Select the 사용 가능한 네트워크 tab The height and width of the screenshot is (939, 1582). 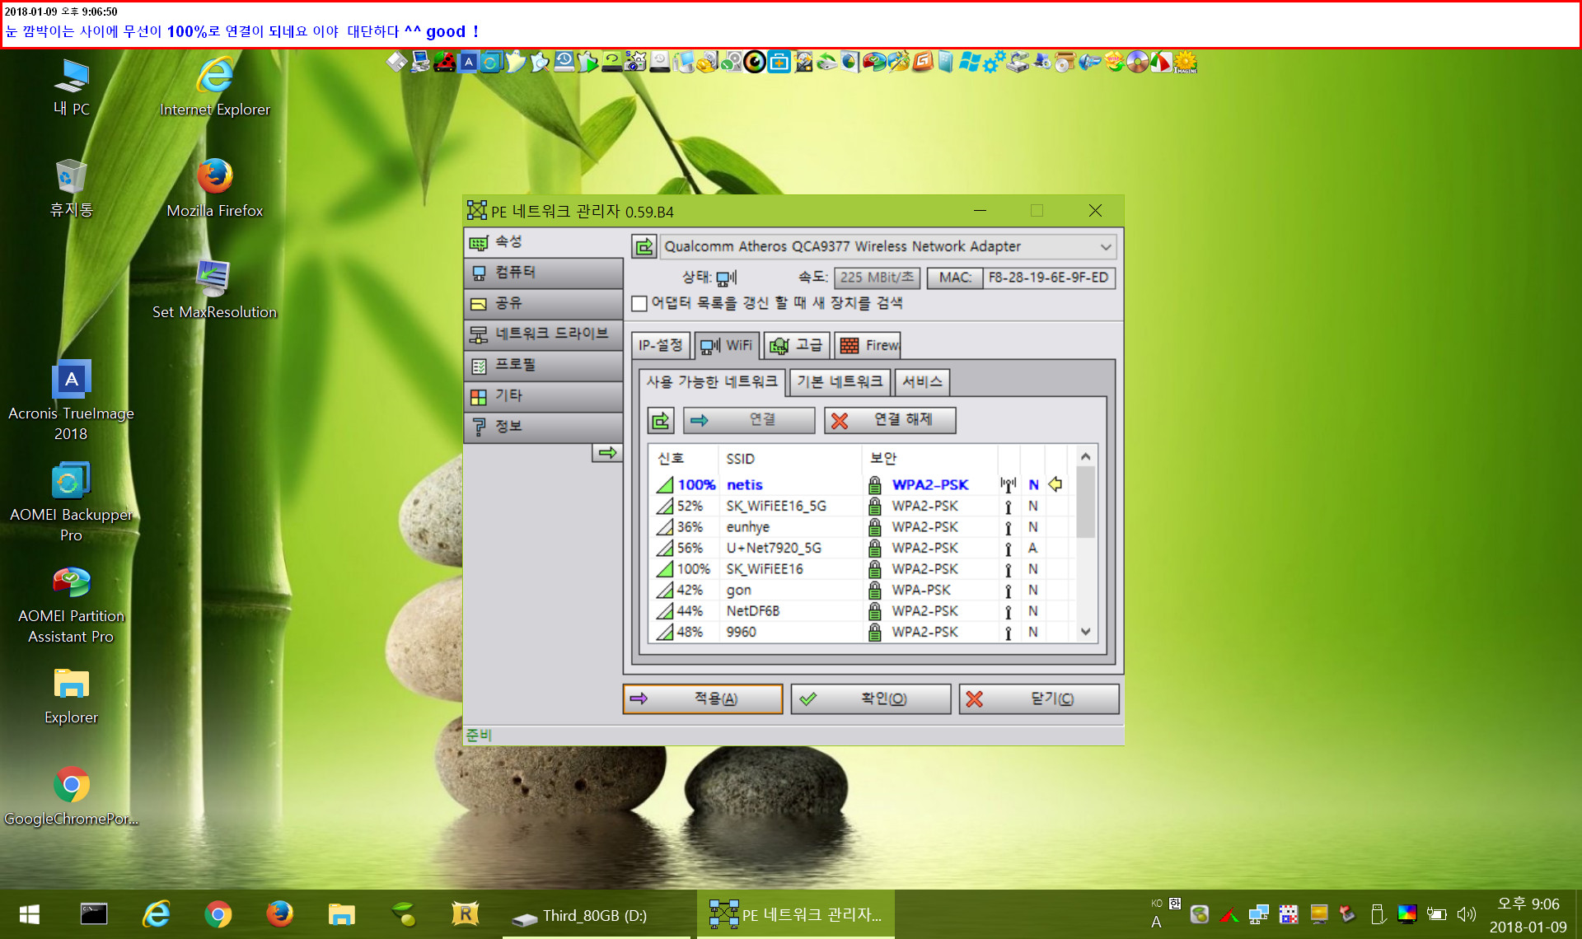[x=712, y=381]
